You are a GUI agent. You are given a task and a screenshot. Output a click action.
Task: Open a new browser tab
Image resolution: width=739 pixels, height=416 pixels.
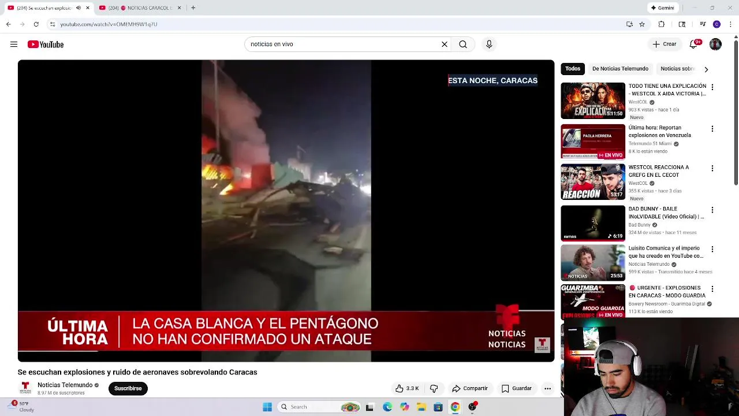[x=193, y=8]
